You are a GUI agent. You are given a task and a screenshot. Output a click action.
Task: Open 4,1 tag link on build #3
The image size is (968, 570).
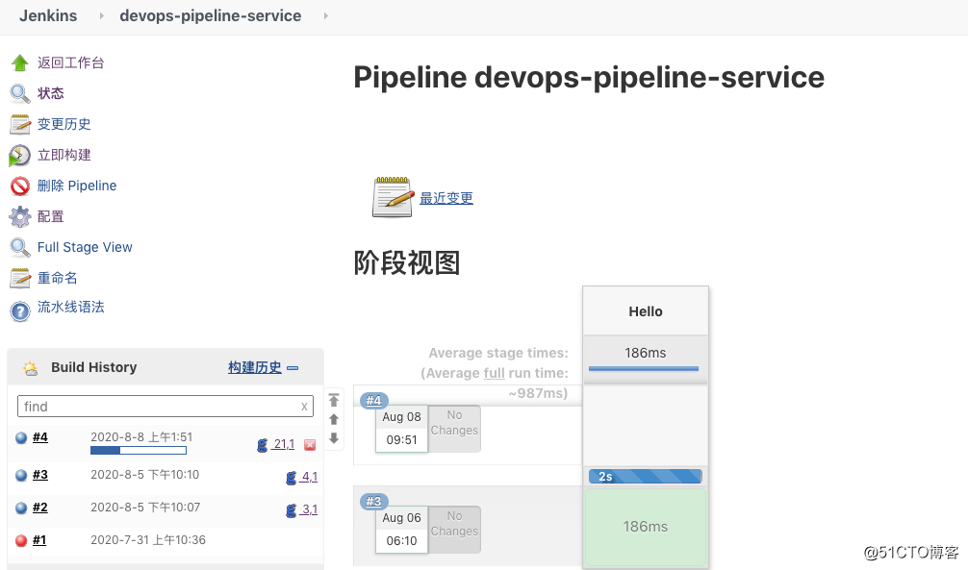click(x=310, y=477)
